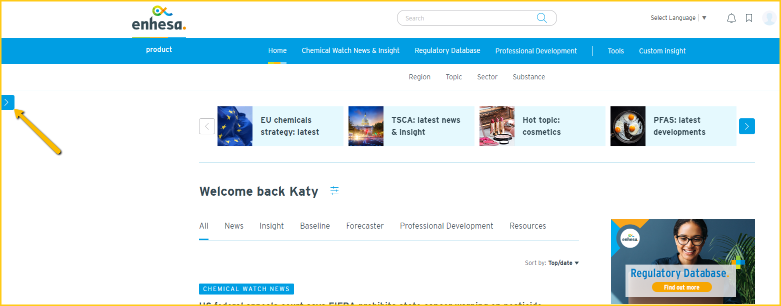Click the CHEMICAL WATCH NEWS tag
Screen dimensions: 781x306
click(246, 289)
